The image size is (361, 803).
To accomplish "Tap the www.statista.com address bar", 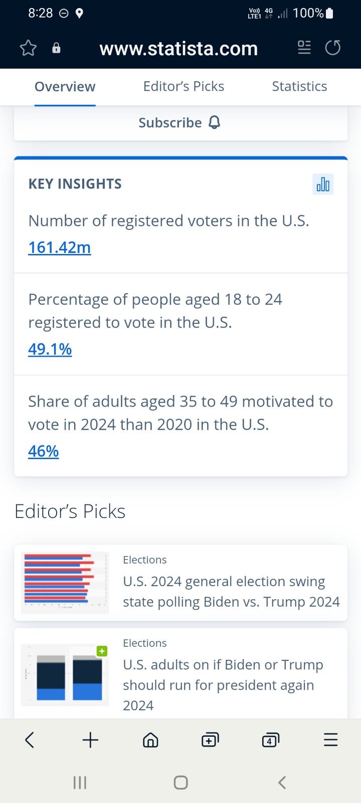I will tap(178, 49).
